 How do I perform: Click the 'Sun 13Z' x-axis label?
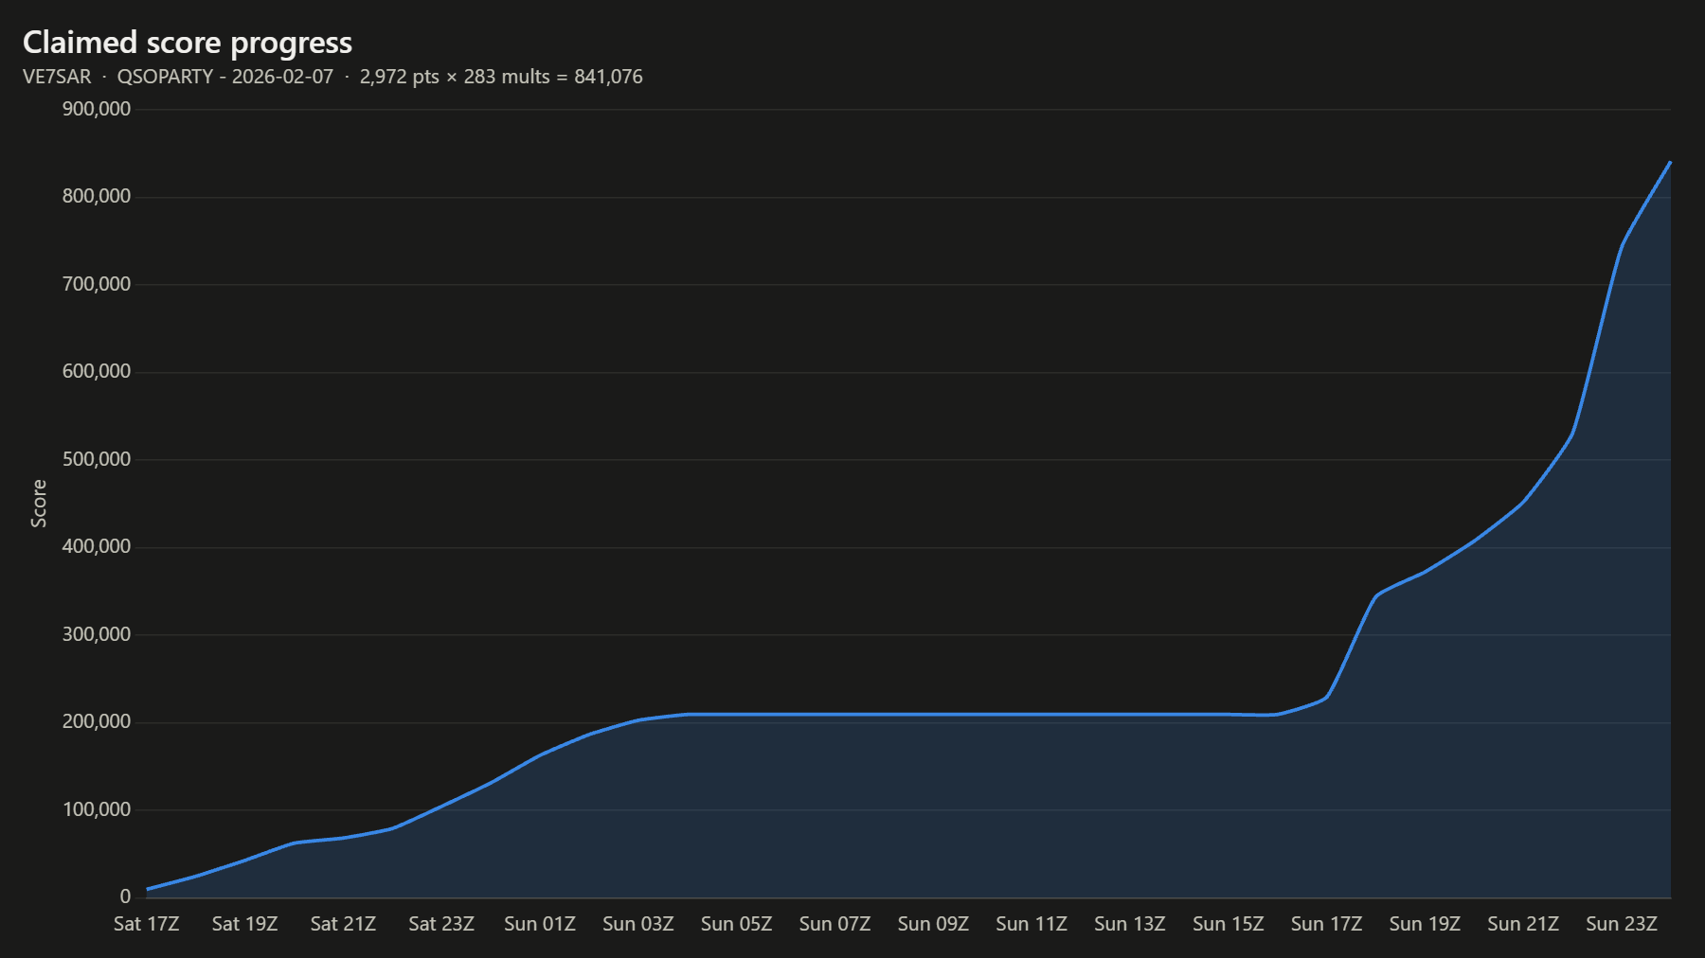1130,924
